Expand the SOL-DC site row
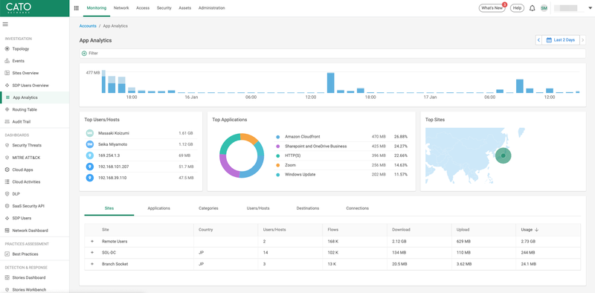The image size is (595, 293). pos(91,253)
